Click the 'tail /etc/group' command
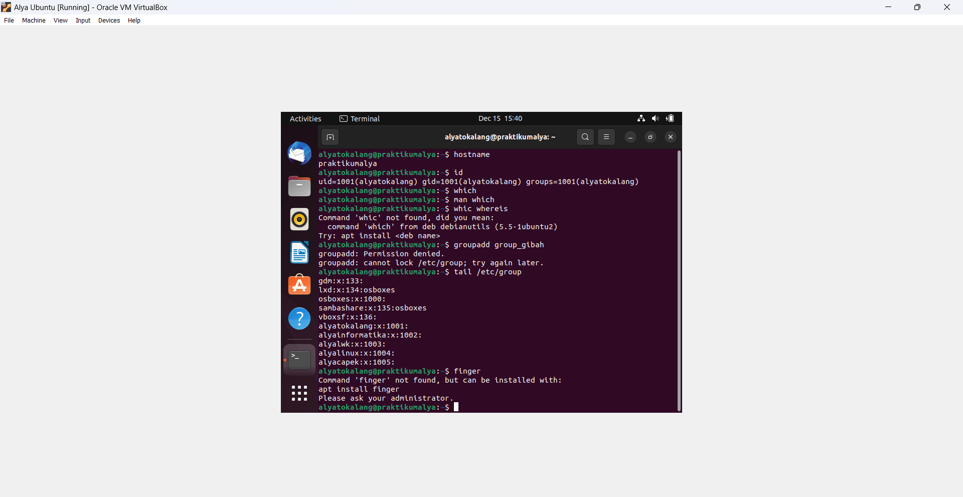The image size is (963, 497). [x=488, y=272]
